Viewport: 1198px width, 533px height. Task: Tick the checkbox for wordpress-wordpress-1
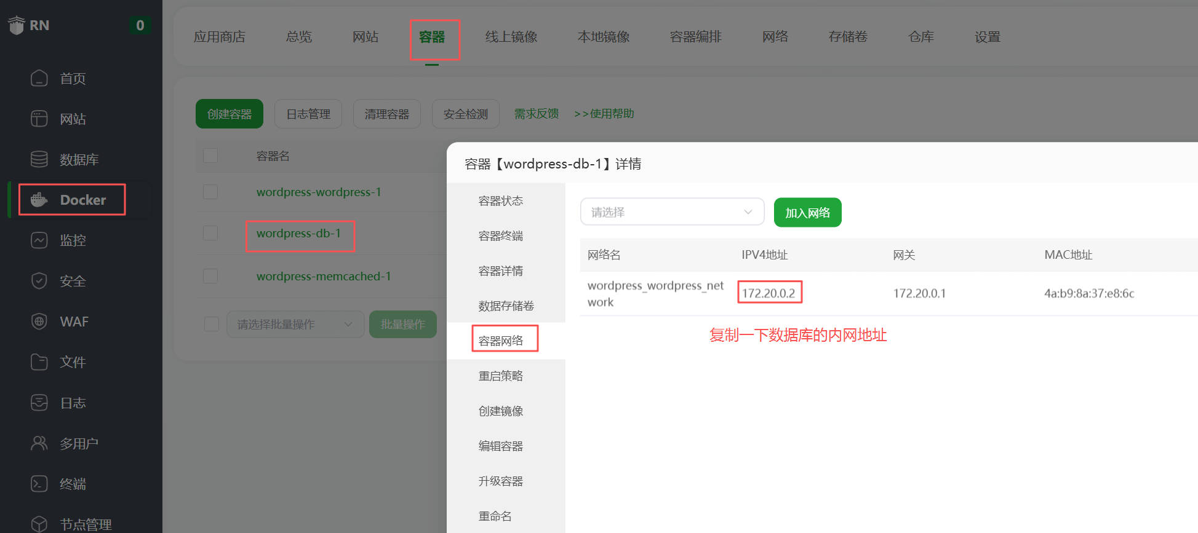click(210, 192)
